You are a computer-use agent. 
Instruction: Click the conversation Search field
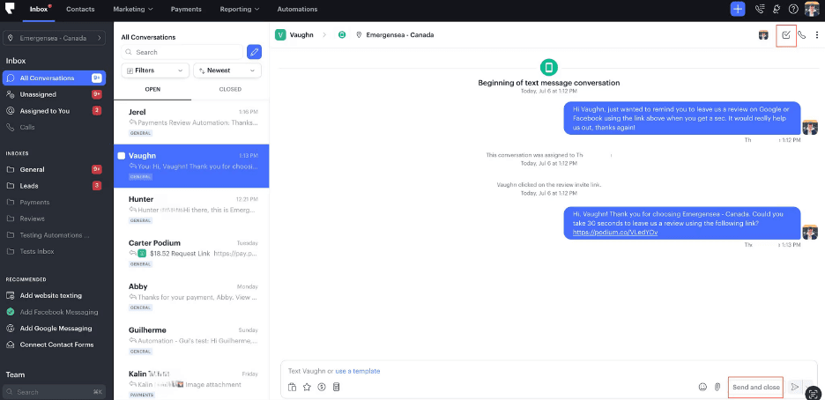click(x=183, y=52)
